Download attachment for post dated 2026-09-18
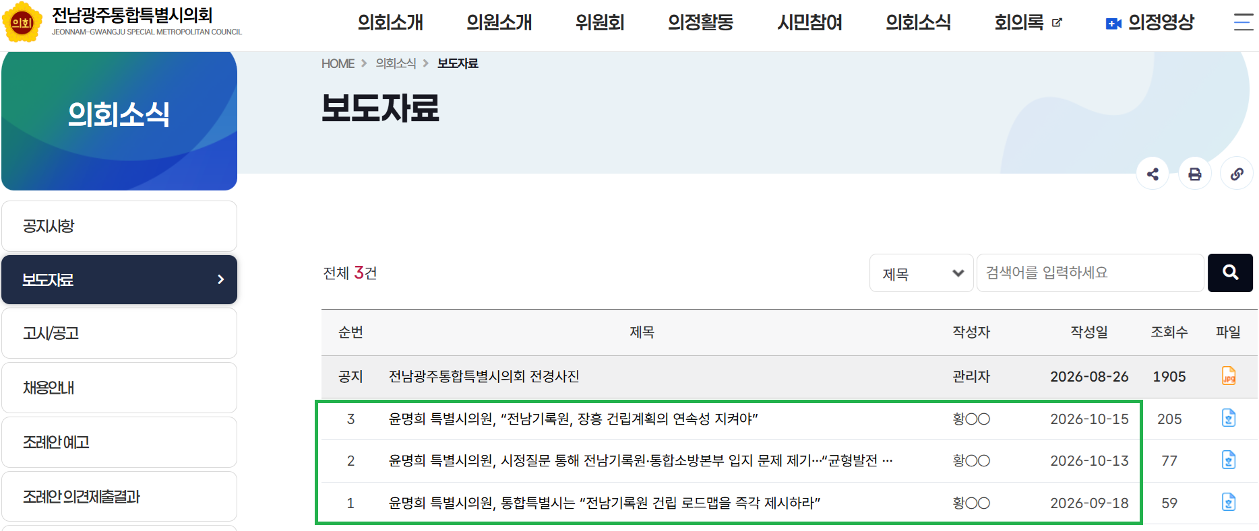 [1229, 502]
